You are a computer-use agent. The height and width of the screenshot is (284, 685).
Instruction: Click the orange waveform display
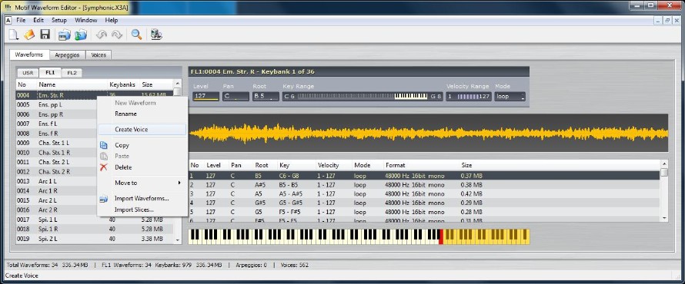[428, 133]
